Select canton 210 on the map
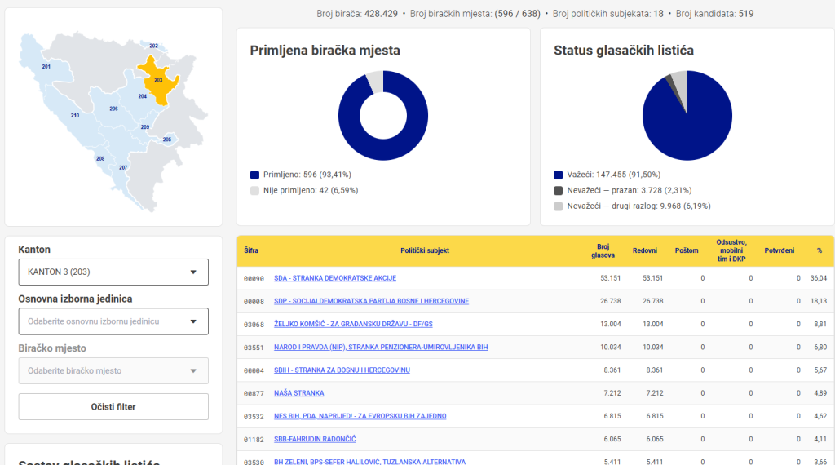The height and width of the screenshot is (465, 835). [74, 115]
